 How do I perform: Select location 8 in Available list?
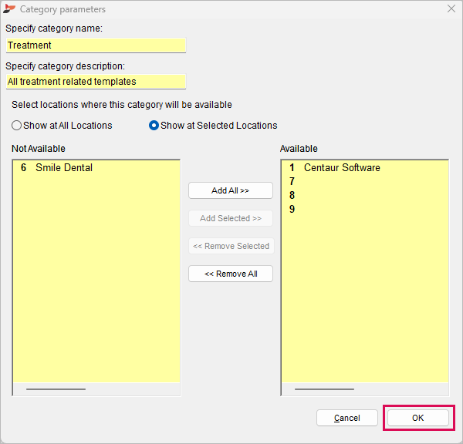click(292, 195)
